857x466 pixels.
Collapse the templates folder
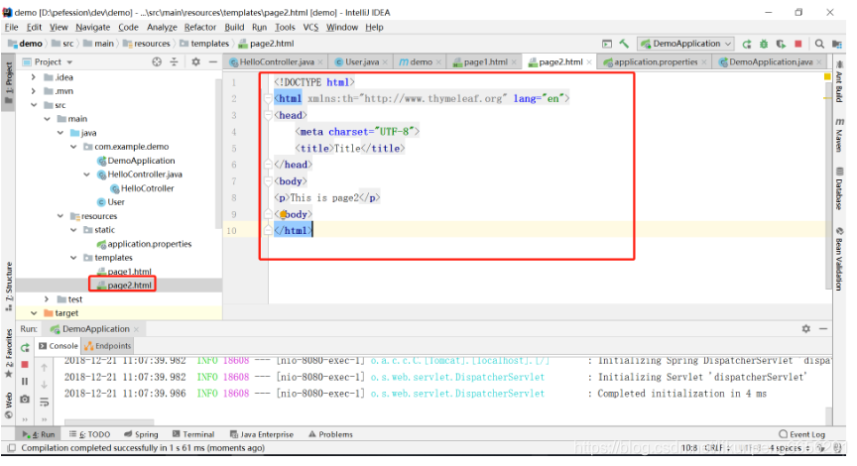point(73,258)
